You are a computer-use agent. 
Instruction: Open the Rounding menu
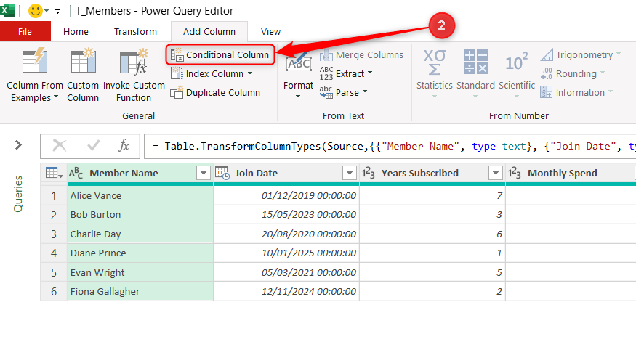(573, 74)
